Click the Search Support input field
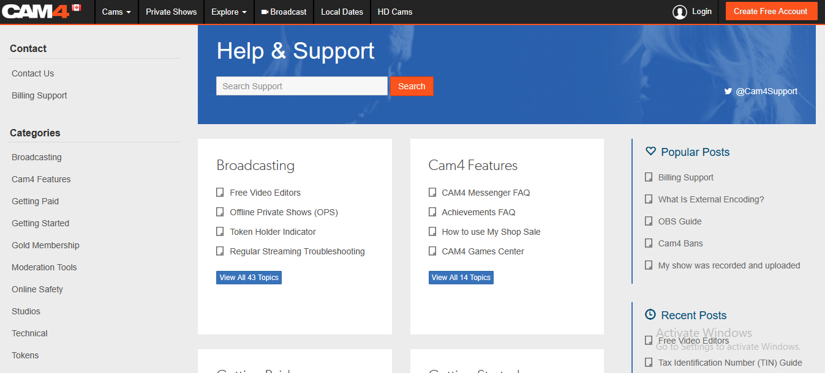The image size is (825, 373). (302, 86)
